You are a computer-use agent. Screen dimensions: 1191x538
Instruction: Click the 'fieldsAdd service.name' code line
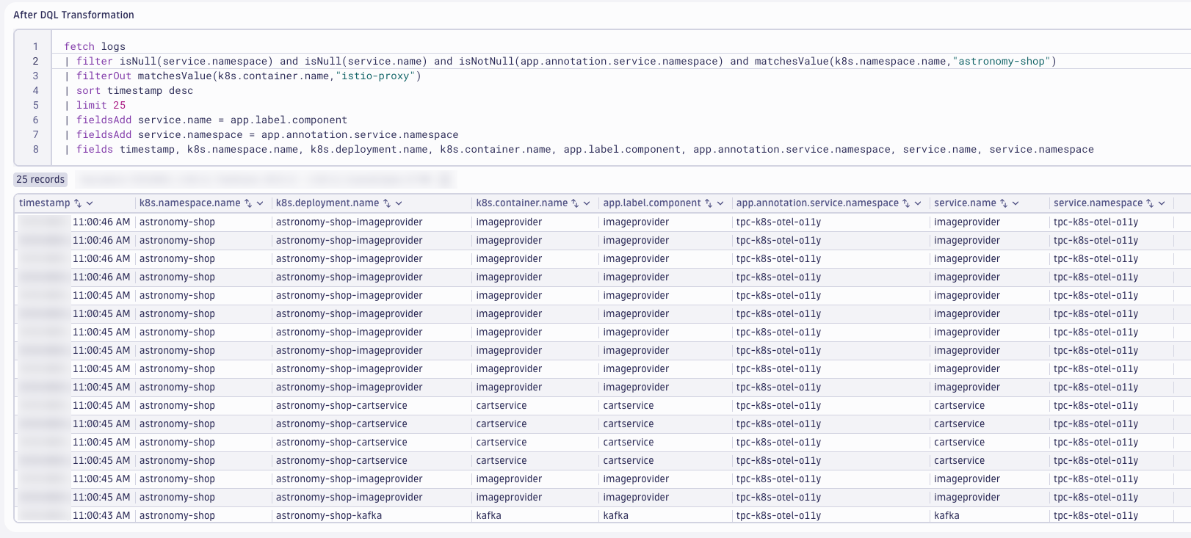coord(206,120)
